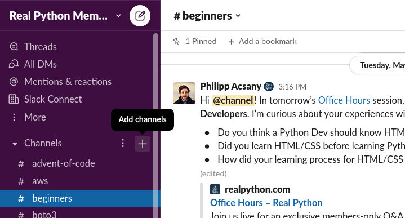Viewport: 405px width, 218px height.
Task: Click the plus Add channels button
Action: pyautogui.click(x=143, y=144)
